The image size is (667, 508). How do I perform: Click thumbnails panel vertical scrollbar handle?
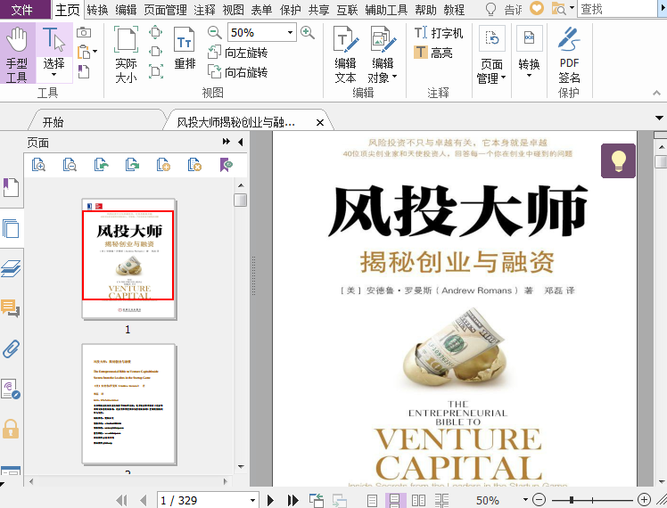tap(241, 200)
